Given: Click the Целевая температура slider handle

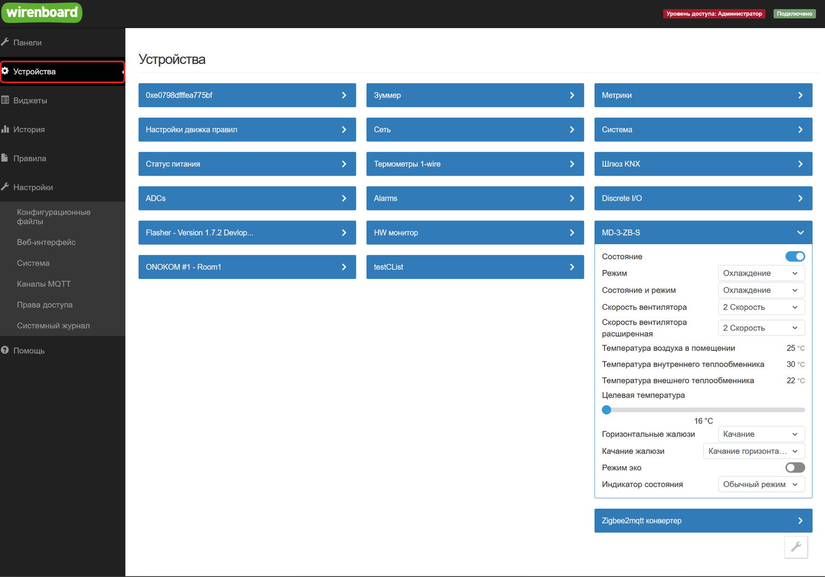Looking at the screenshot, I should [607, 410].
